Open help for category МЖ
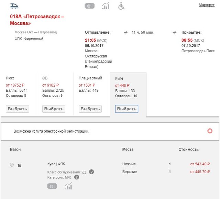 tap(77, 177)
